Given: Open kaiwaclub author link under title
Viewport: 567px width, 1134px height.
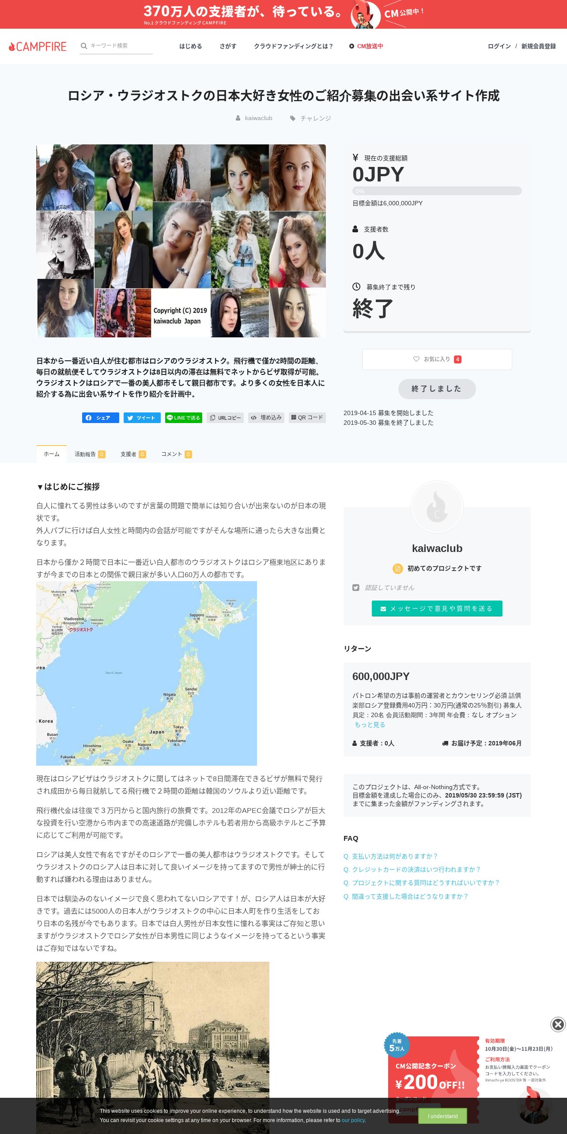Looking at the screenshot, I should coord(258,118).
